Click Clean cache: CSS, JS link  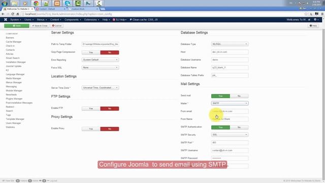(144, 19)
